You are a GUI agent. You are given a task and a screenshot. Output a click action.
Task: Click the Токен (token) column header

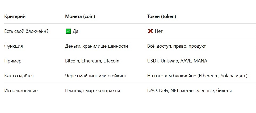tap(162, 16)
